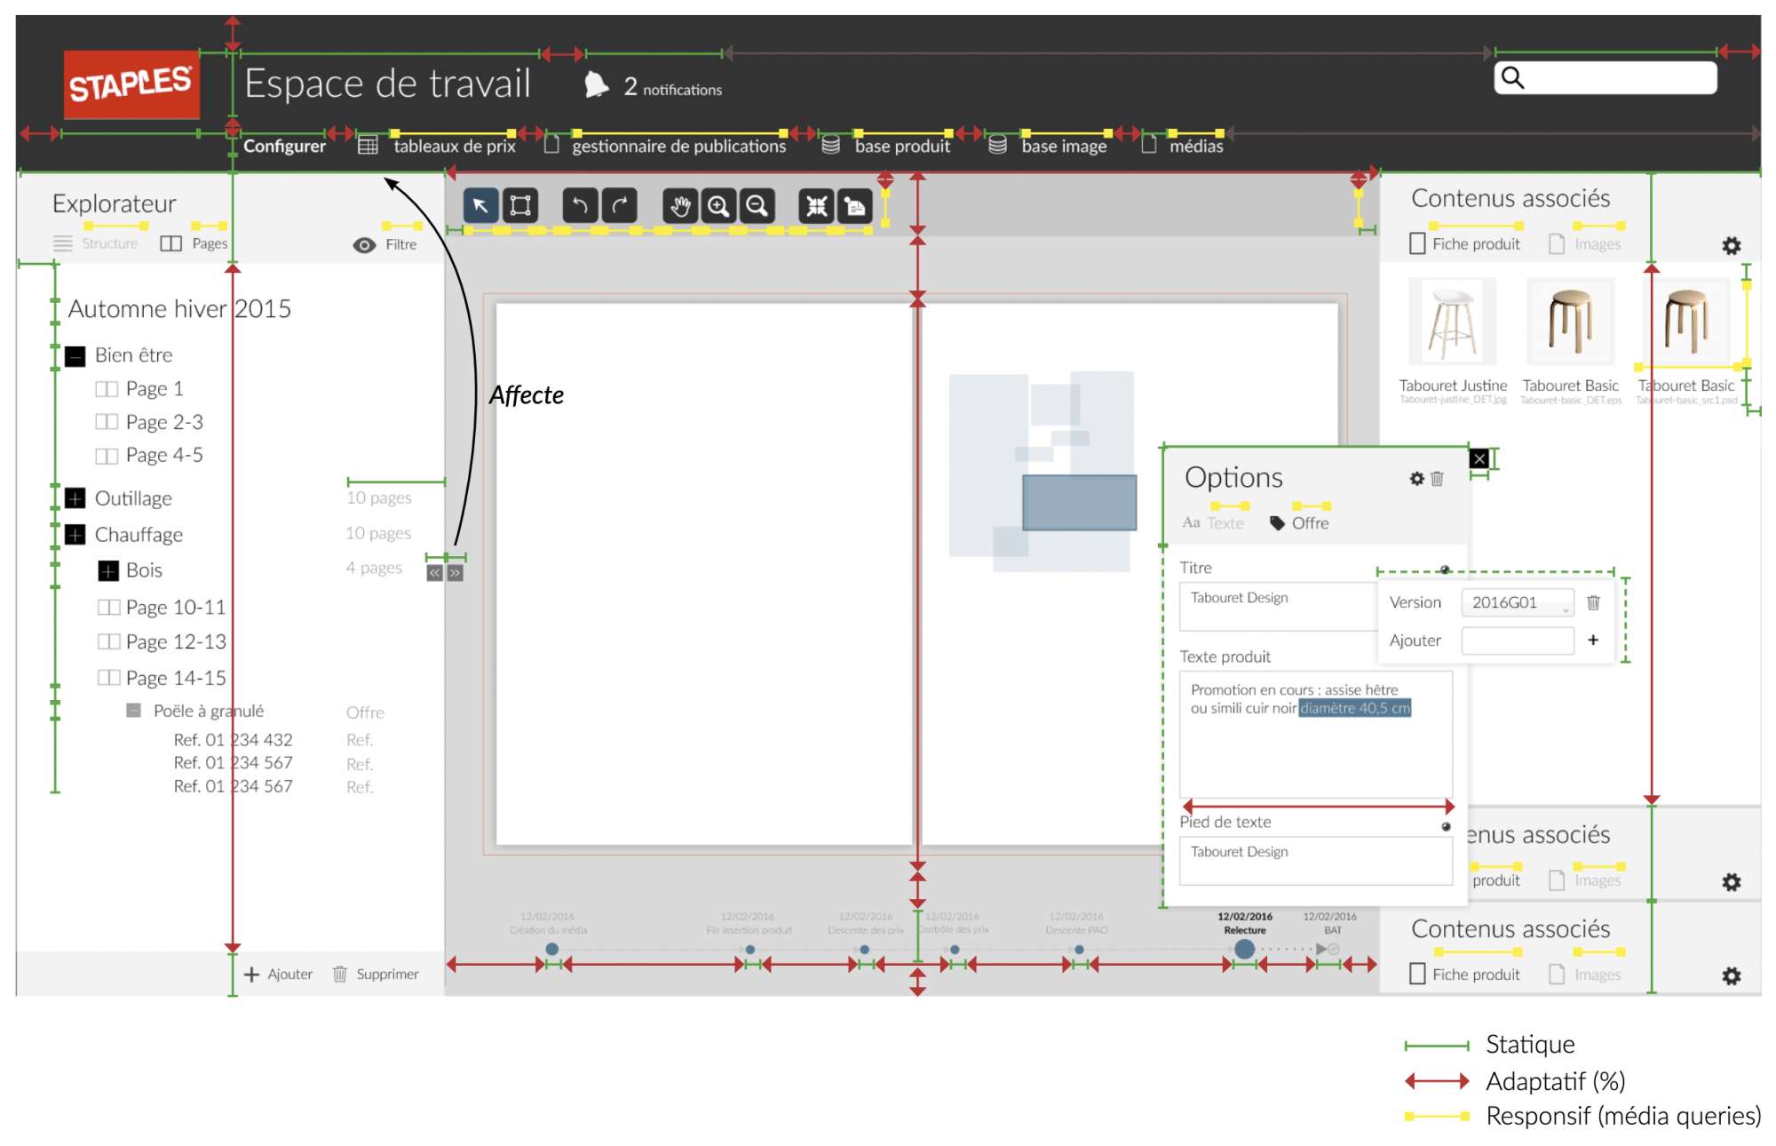Select the arrow pointer tool

(x=480, y=206)
